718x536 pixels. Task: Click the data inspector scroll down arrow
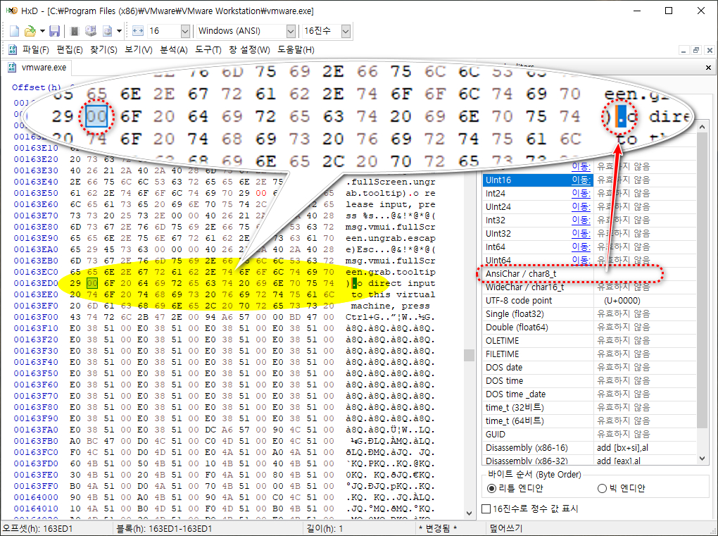click(702, 458)
